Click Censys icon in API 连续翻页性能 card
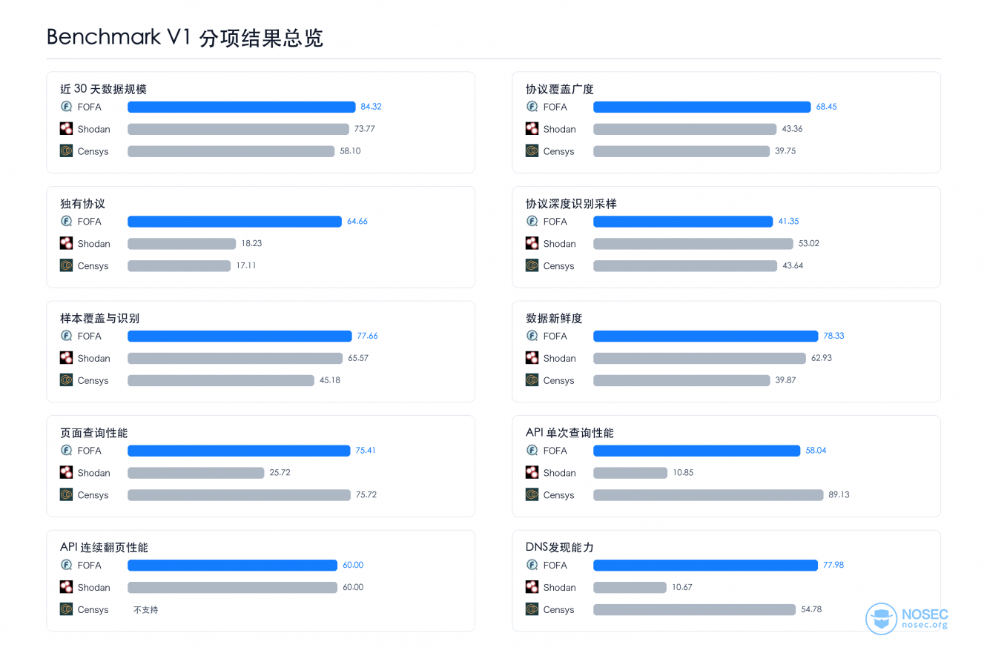This screenshot has height=653, width=987. [x=66, y=609]
